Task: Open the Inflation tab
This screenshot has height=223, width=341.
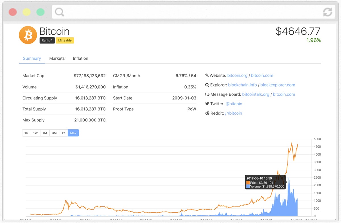Action: pos(80,58)
